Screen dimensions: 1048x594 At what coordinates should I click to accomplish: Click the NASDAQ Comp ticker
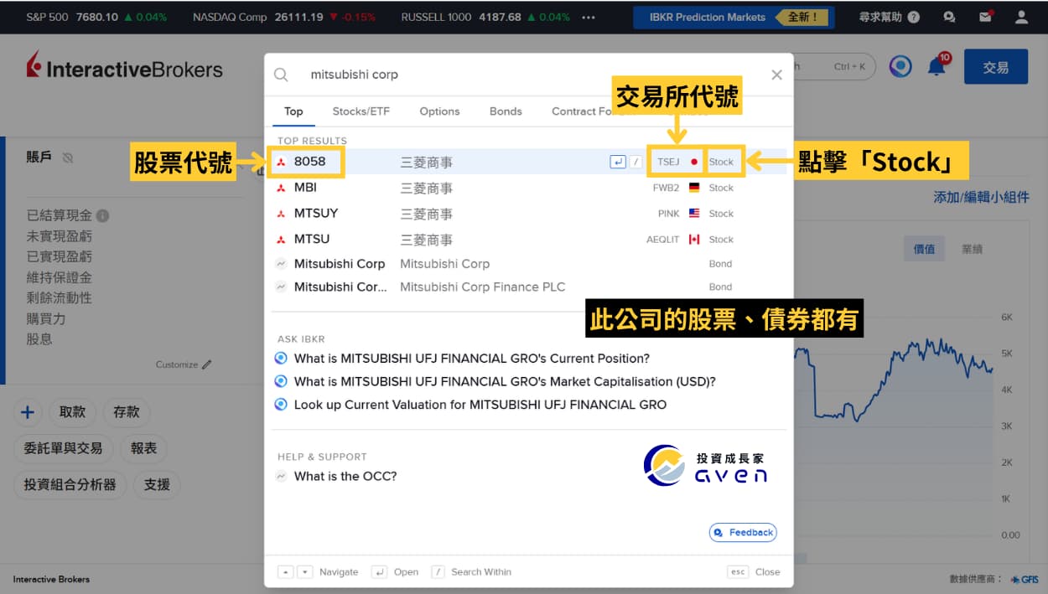point(284,17)
